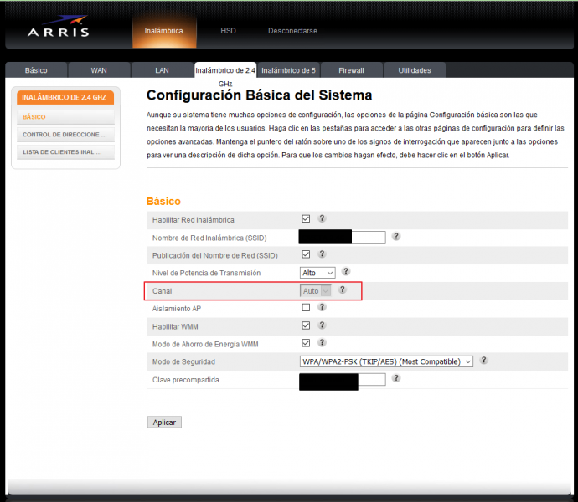Toggle Habilitar Red Inalámbrica checkbox
The height and width of the screenshot is (502, 578).
coord(306,218)
